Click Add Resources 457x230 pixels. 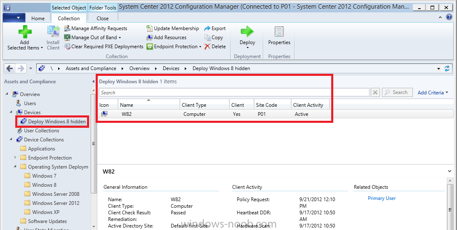(x=166, y=37)
